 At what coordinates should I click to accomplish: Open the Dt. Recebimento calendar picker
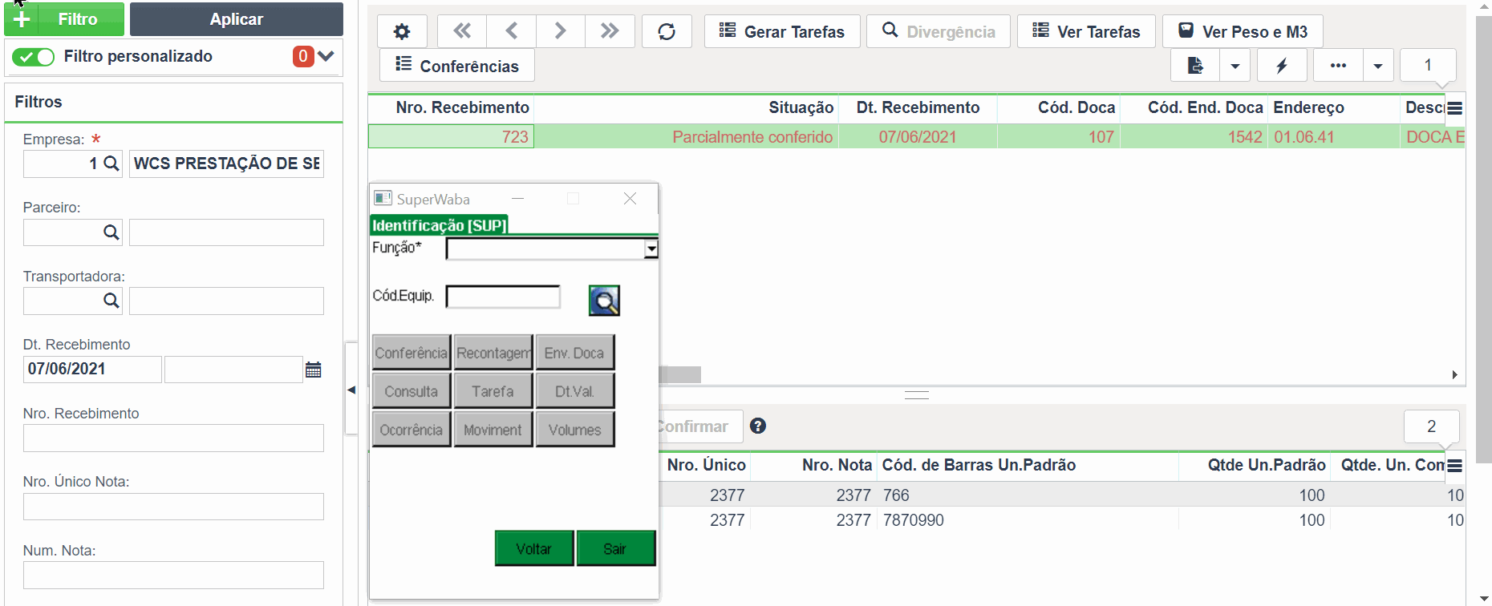tap(314, 370)
